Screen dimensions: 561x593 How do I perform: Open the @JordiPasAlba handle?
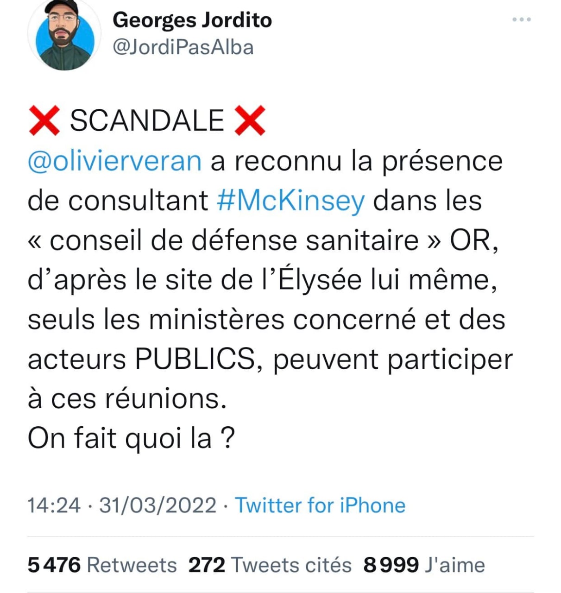pos(183,47)
